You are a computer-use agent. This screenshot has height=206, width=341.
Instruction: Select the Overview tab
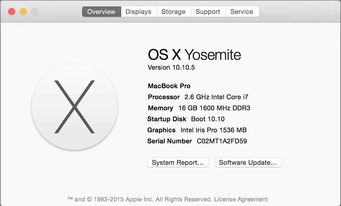101,12
